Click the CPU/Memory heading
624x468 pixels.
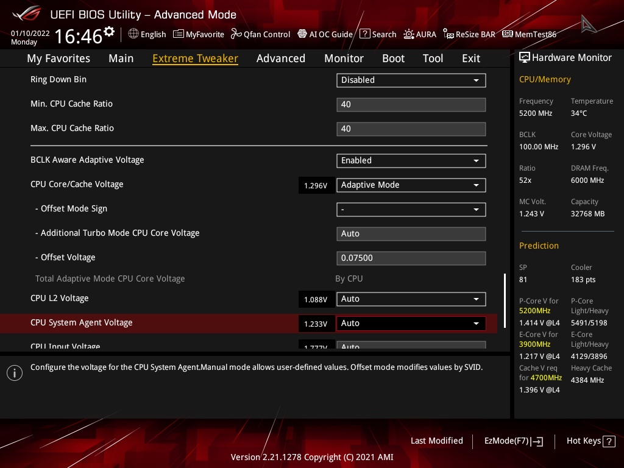click(545, 79)
